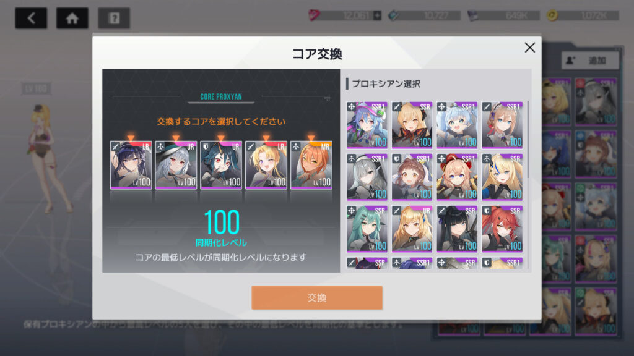Close the コア交換 dialog
This screenshot has height=356, width=634.
pyautogui.click(x=530, y=48)
